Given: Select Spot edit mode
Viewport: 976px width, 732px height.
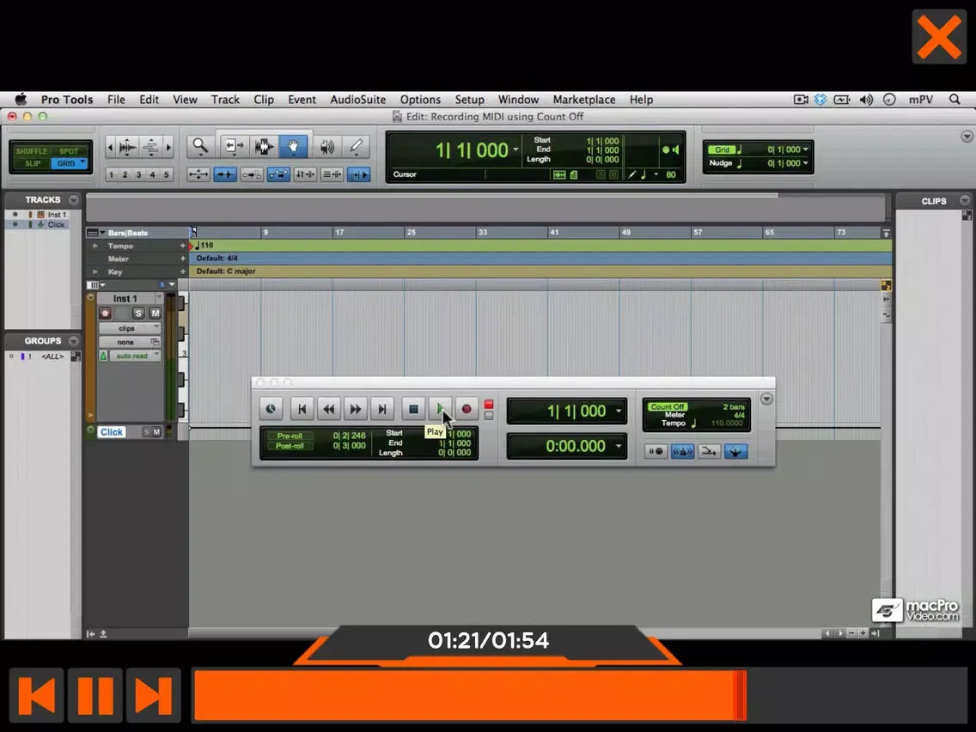Looking at the screenshot, I should [69, 151].
